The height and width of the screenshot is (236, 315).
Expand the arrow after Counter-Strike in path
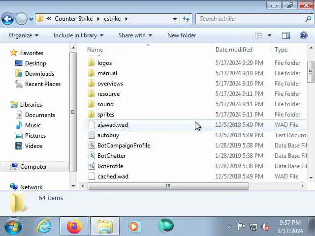tap(98, 19)
